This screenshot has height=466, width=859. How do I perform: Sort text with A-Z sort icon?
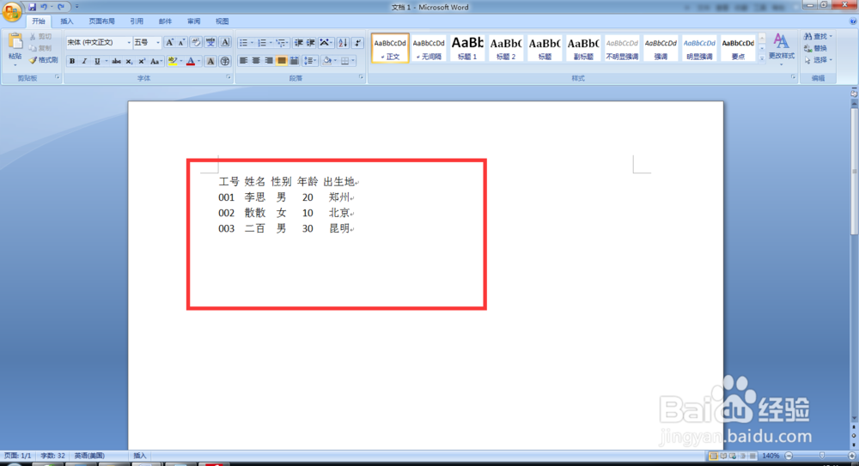click(x=343, y=43)
